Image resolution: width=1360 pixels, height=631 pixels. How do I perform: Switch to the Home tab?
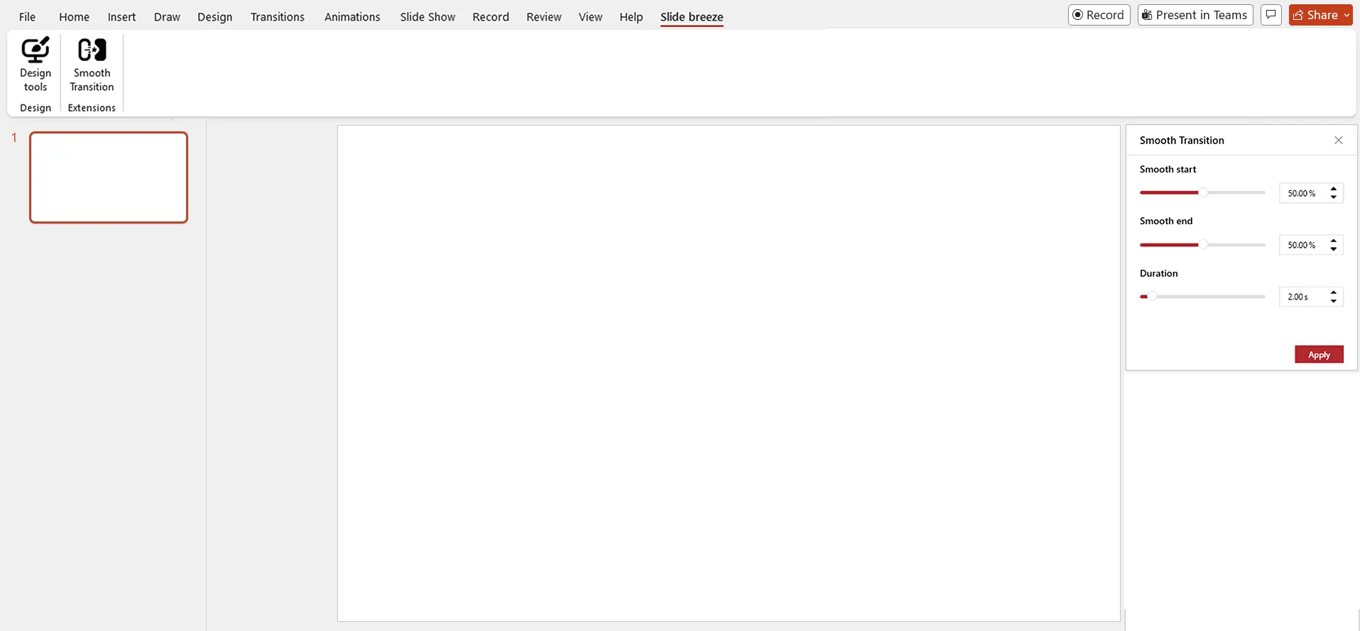[x=74, y=16]
